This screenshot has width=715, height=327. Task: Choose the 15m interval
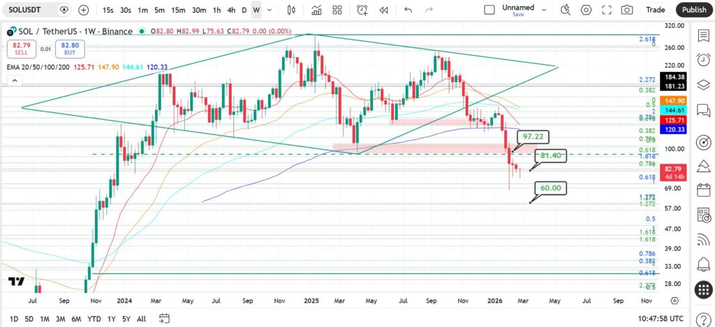click(178, 10)
